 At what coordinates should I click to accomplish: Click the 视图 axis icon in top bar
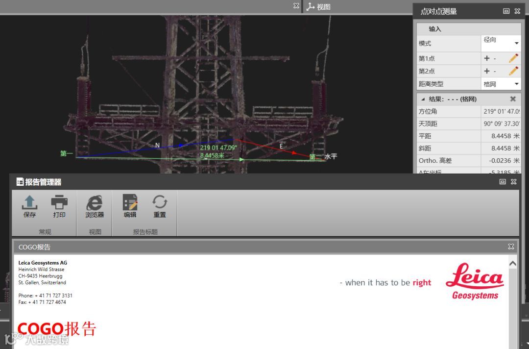(311, 6)
